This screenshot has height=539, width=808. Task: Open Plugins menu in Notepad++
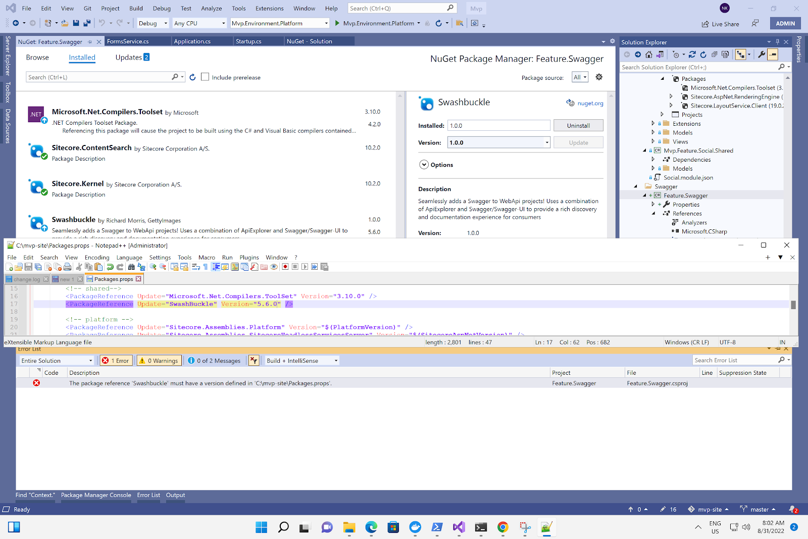(x=249, y=258)
